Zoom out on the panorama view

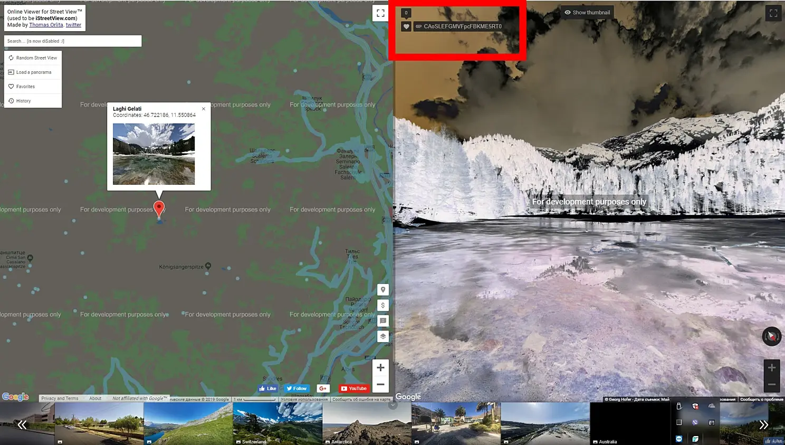tap(772, 384)
